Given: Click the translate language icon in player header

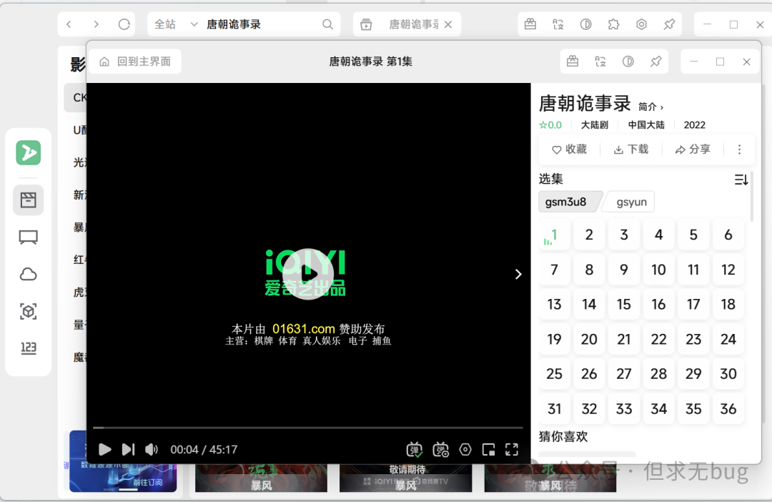Looking at the screenshot, I should point(600,61).
